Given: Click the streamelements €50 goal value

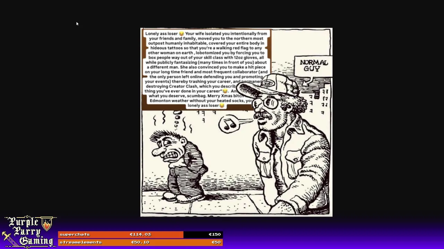Looking at the screenshot, I should 216,242.
